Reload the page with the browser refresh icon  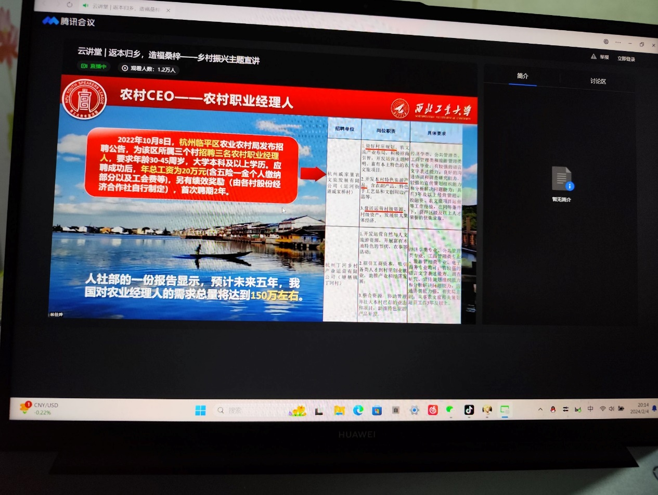pos(70,4)
